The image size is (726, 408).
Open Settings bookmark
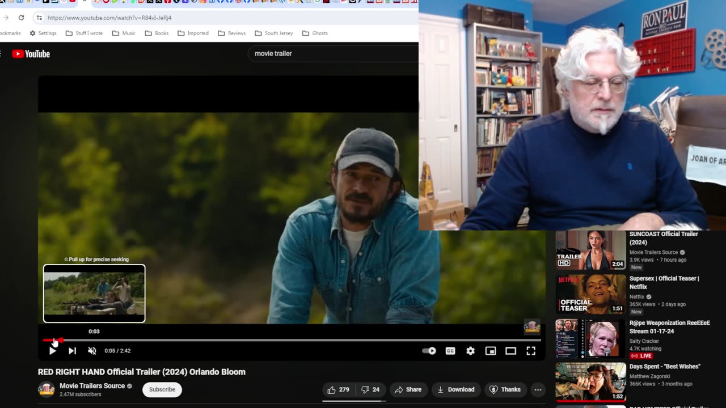tap(43, 33)
